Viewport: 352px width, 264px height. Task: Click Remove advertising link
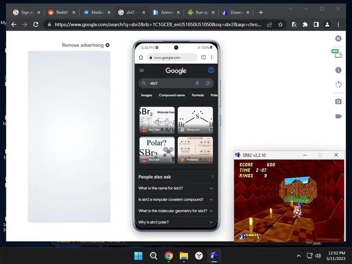(x=86, y=45)
